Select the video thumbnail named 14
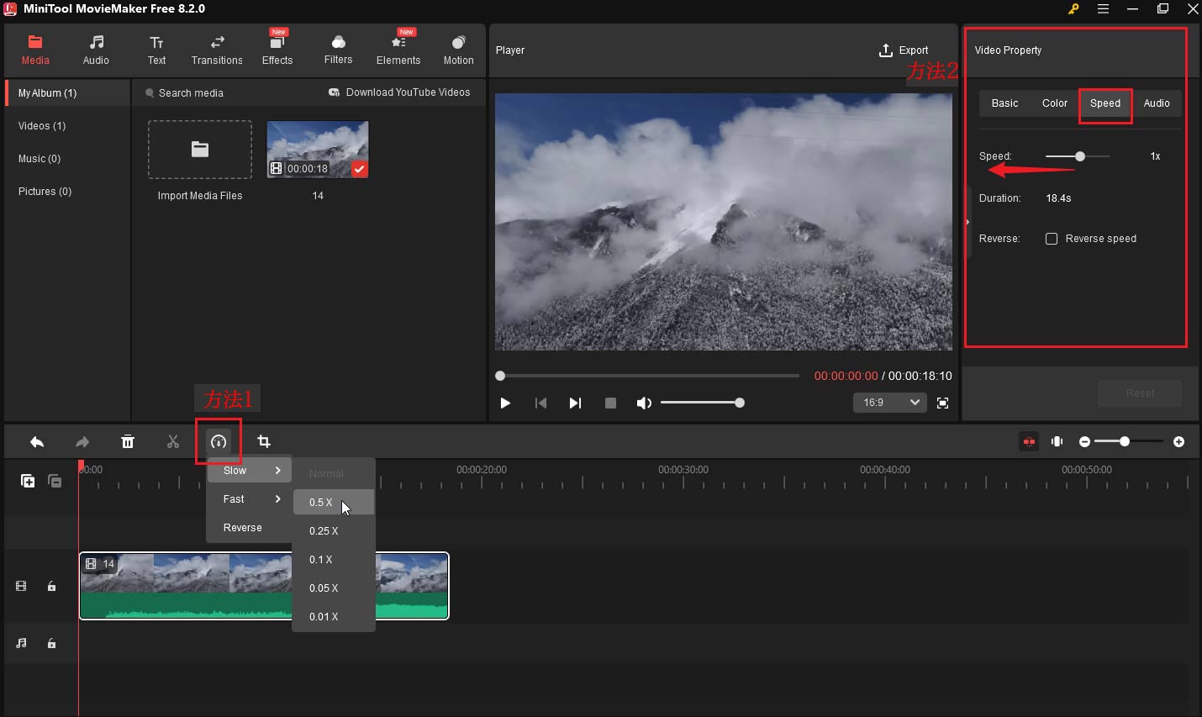This screenshot has width=1202, height=717. click(x=318, y=150)
